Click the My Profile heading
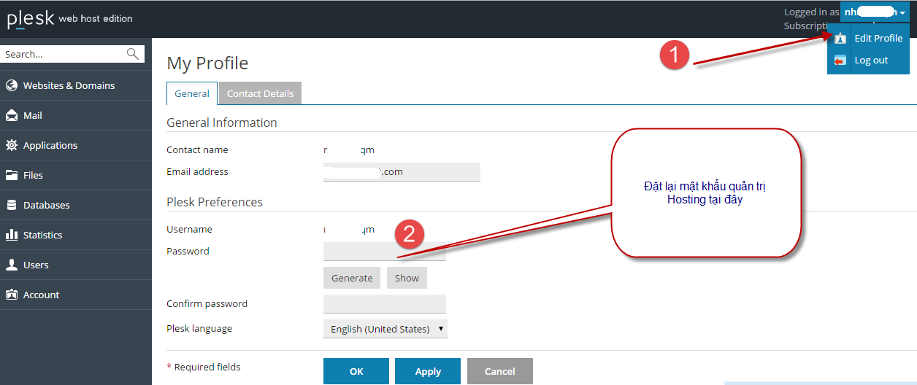This screenshot has height=385, width=917. [207, 63]
